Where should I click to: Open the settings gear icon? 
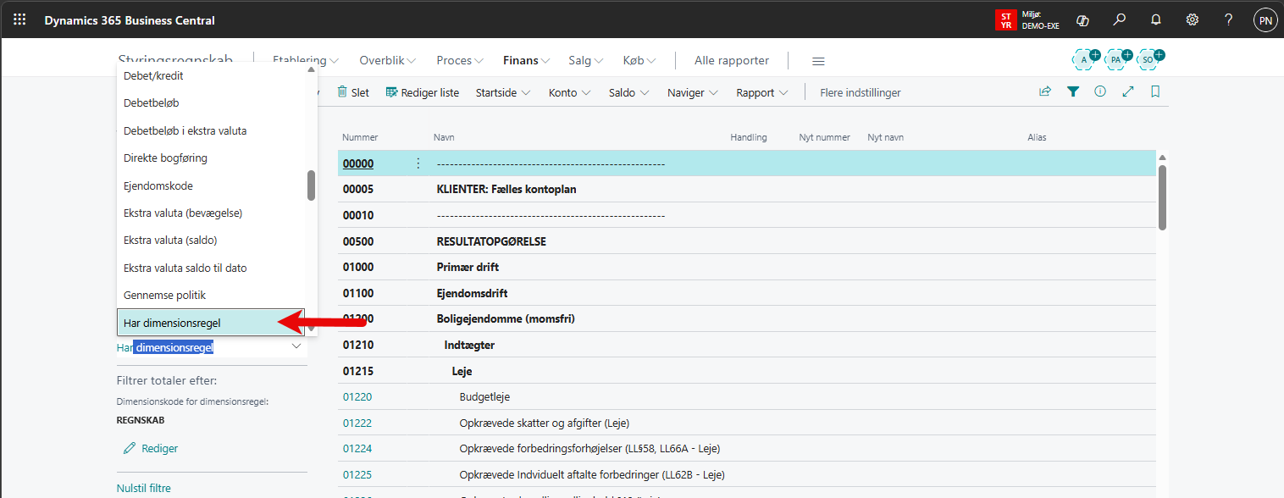tap(1192, 19)
